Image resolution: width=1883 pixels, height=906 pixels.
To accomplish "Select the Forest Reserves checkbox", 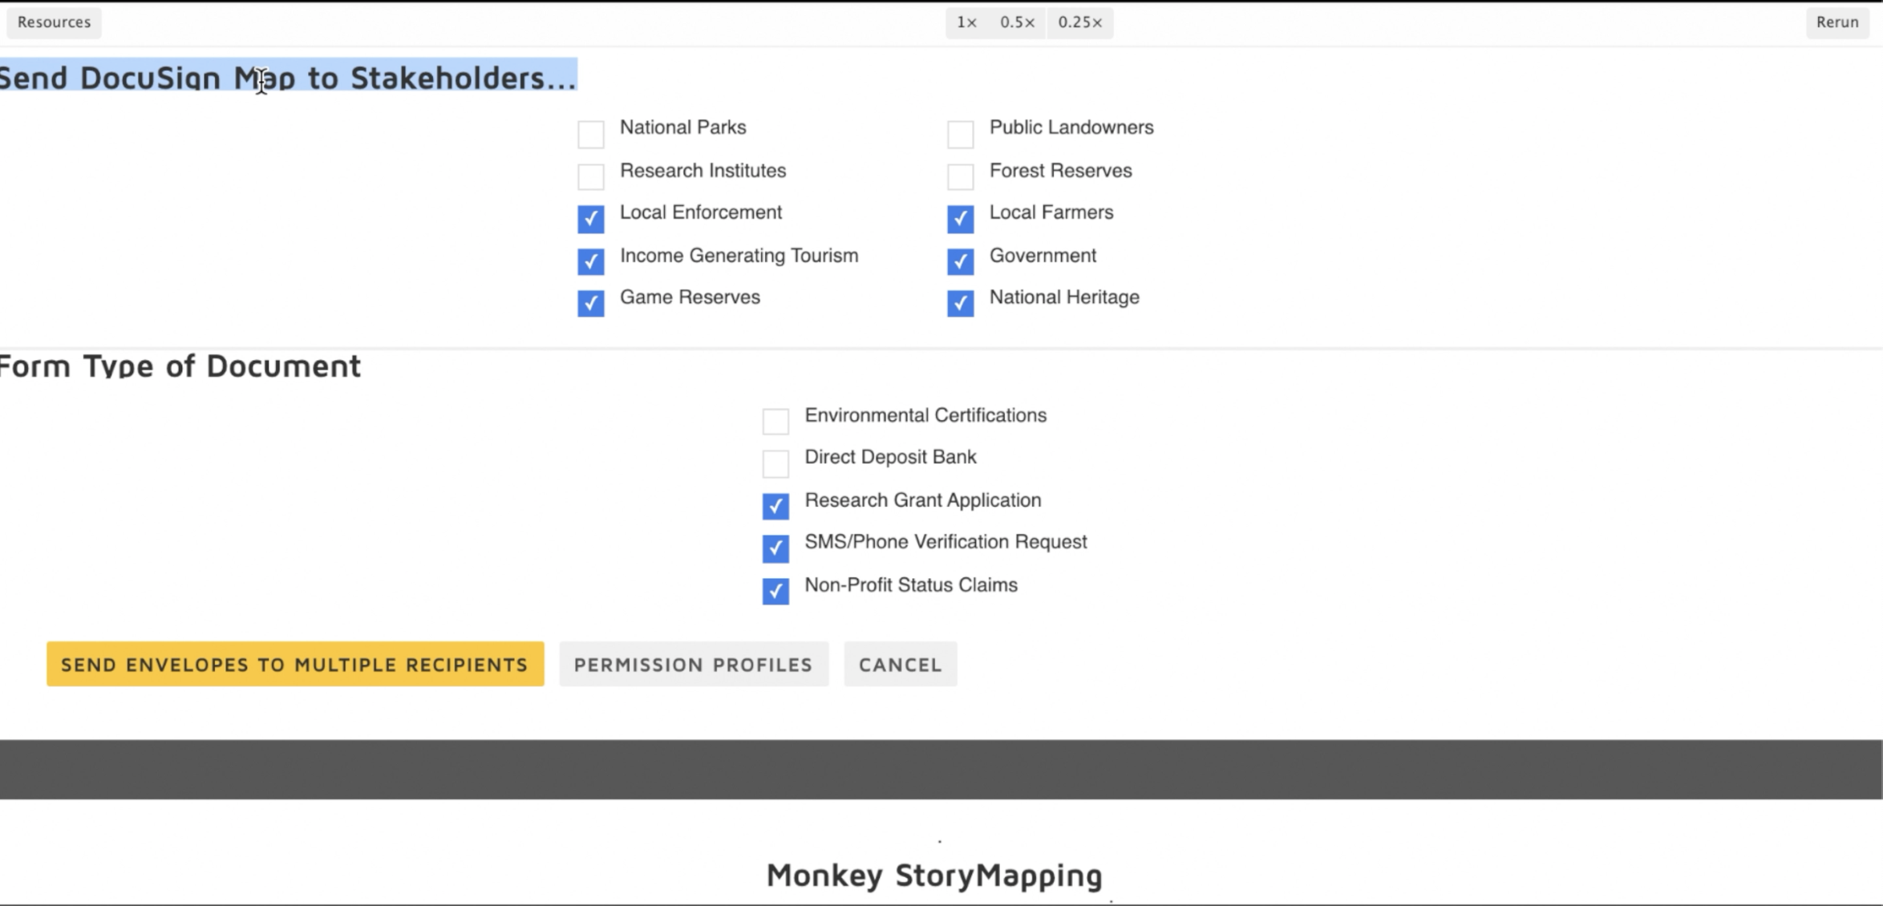I will click(960, 176).
